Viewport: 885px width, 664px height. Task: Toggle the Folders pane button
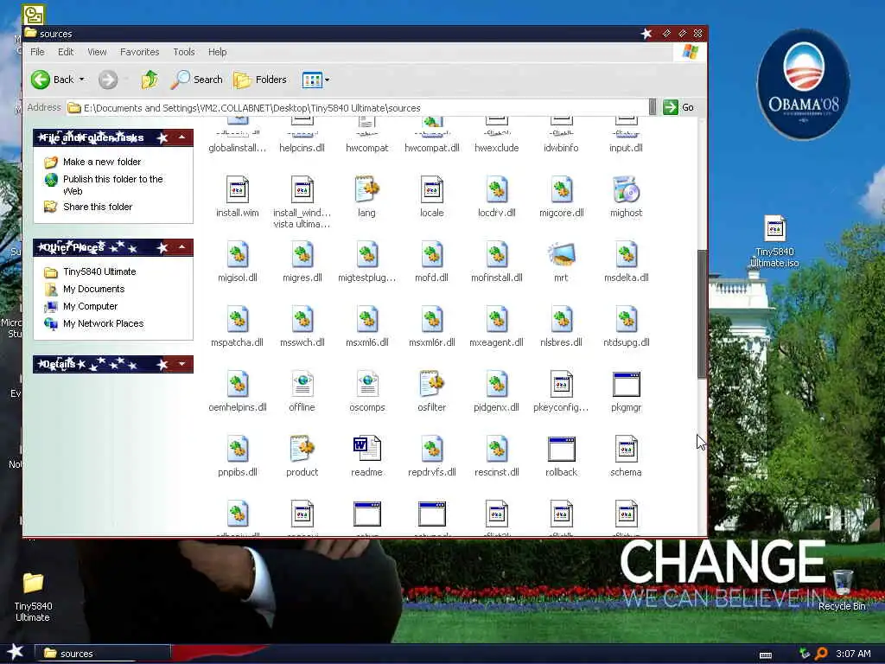(260, 80)
